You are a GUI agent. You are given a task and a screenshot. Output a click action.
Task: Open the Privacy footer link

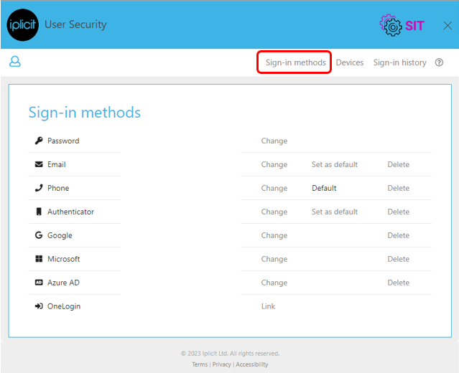[221, 364]
